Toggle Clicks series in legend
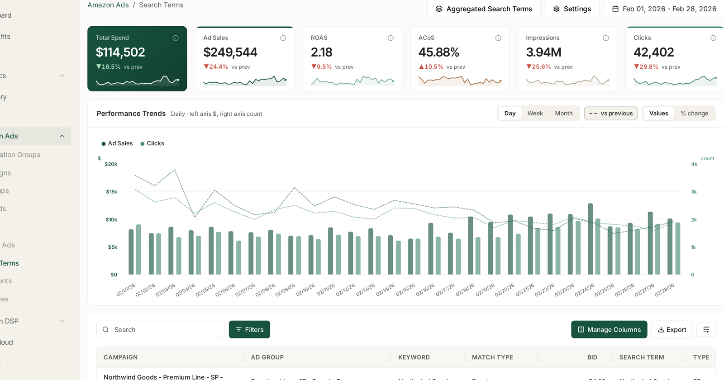Viewport: 724px width, 380px height. [152, 143]
